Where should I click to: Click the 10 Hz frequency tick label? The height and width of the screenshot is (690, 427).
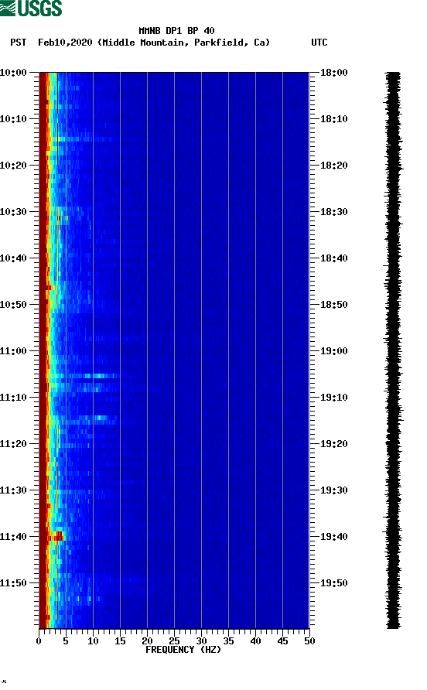(93, 641)
